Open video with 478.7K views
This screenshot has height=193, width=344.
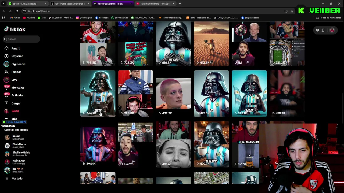(287, 94)
